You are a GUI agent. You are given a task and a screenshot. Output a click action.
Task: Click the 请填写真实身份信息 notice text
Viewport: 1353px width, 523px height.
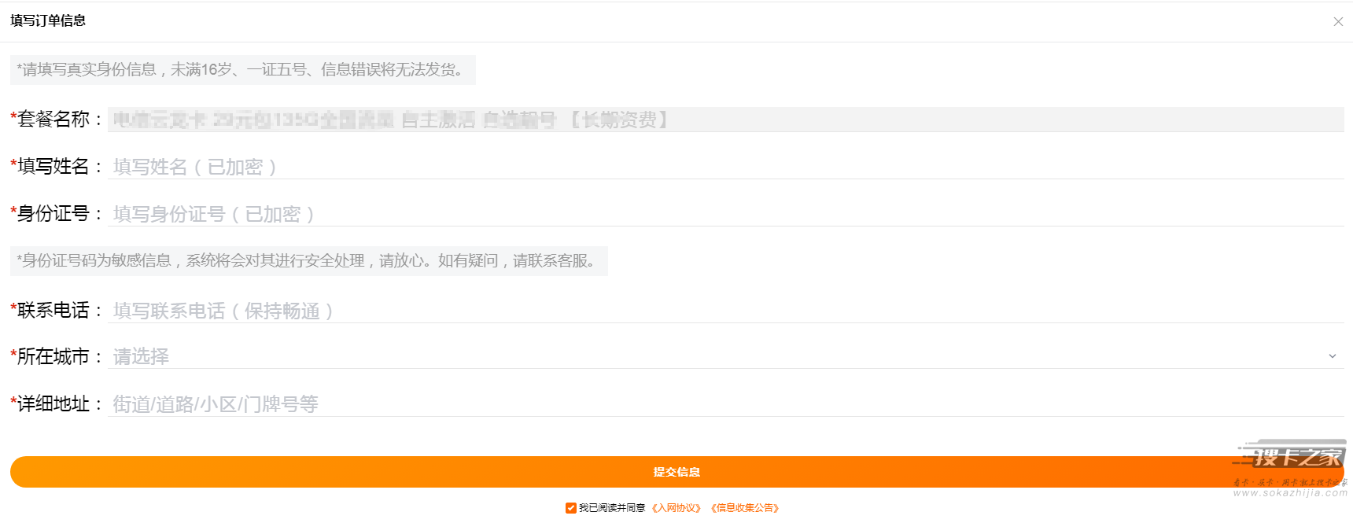[242, 70]
